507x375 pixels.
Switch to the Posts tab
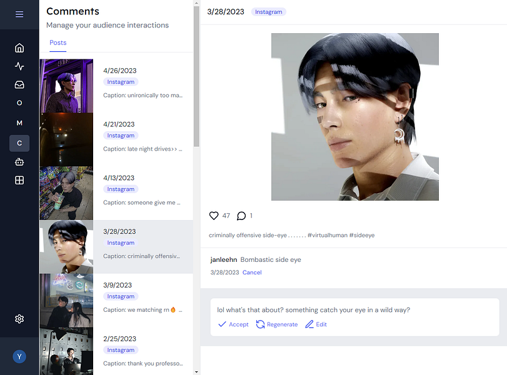pyautogui.click(x=58, y=42)
